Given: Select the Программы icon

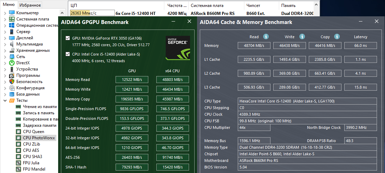Looking at the screenshot, I should tap(11, 75).
